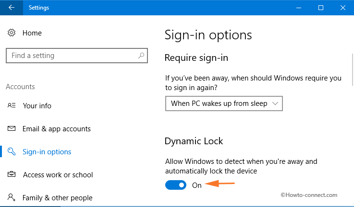Click the Sign-in options key icon

[12, 152]
